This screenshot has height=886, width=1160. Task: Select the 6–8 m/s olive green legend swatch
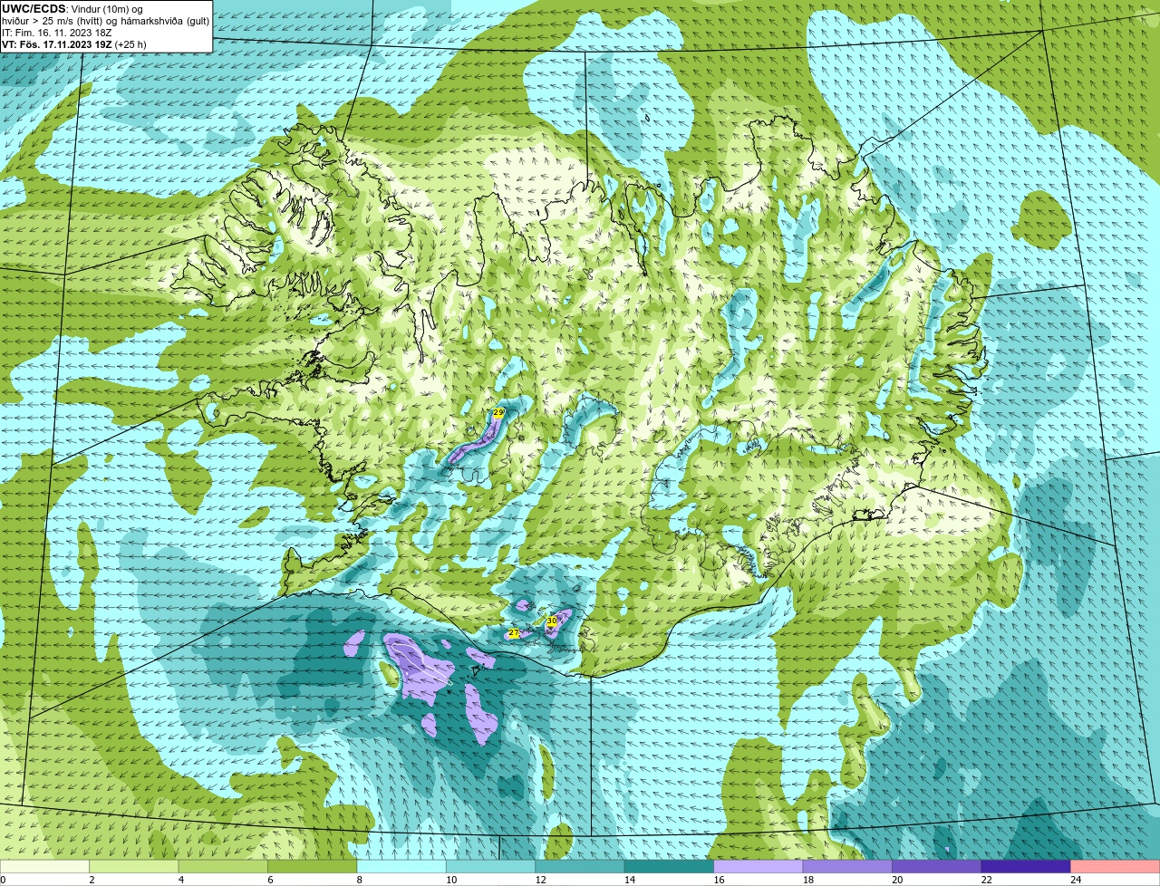coord(313,867)
